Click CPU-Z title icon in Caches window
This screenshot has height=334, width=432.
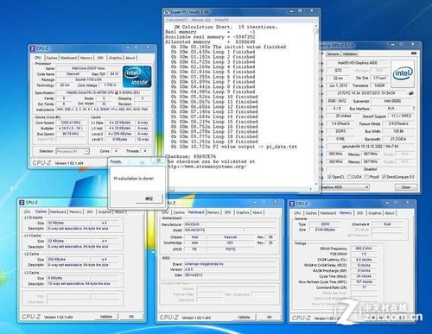point(22,203)
